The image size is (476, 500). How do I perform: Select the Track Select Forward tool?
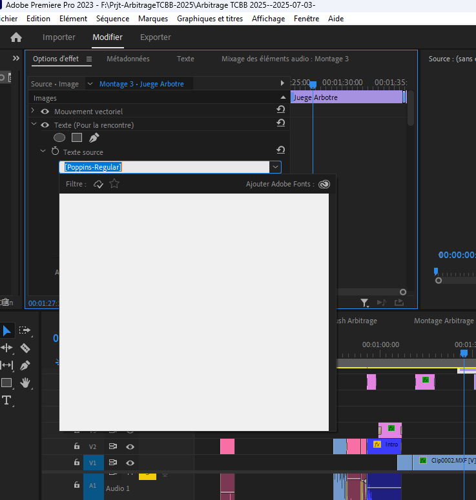pyautogui.click(x=25, y=330)
